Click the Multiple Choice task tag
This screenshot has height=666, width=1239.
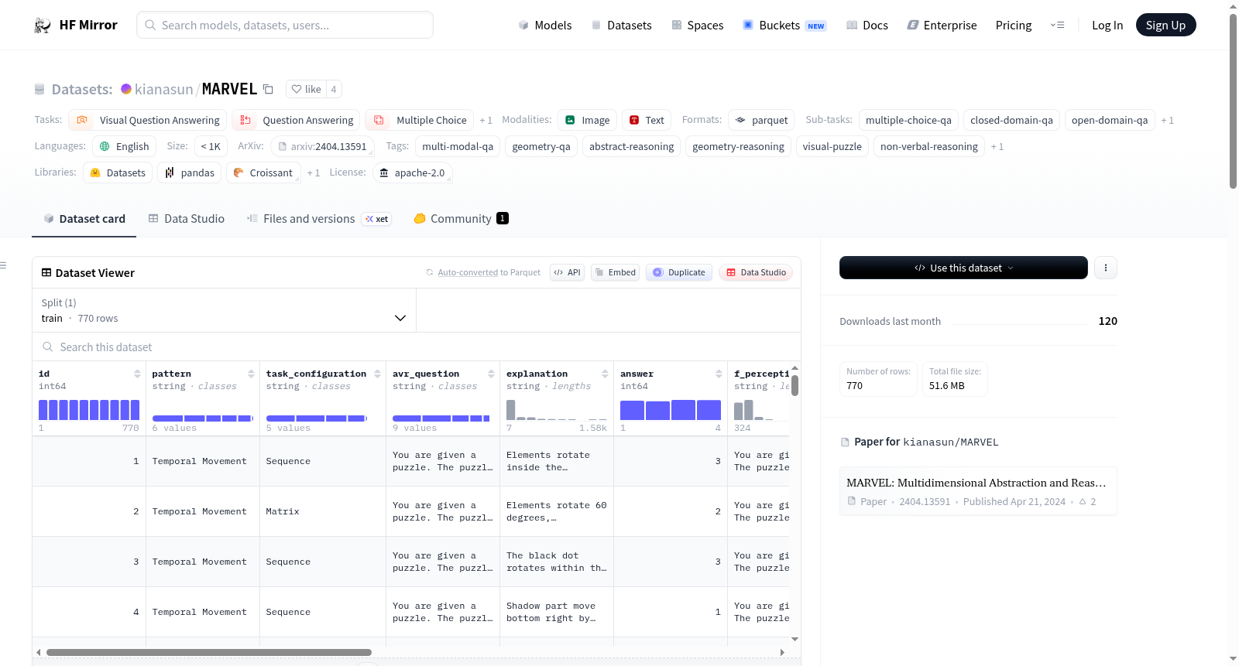coord(419,120)
